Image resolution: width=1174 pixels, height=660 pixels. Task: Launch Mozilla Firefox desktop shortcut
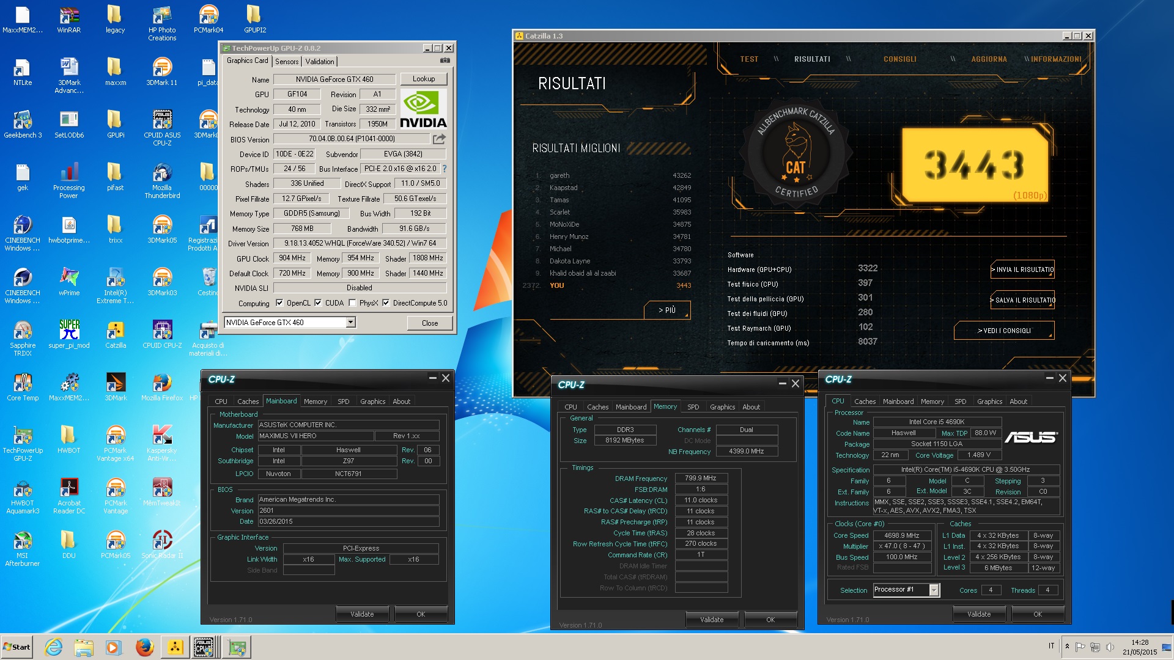point(162,387)
